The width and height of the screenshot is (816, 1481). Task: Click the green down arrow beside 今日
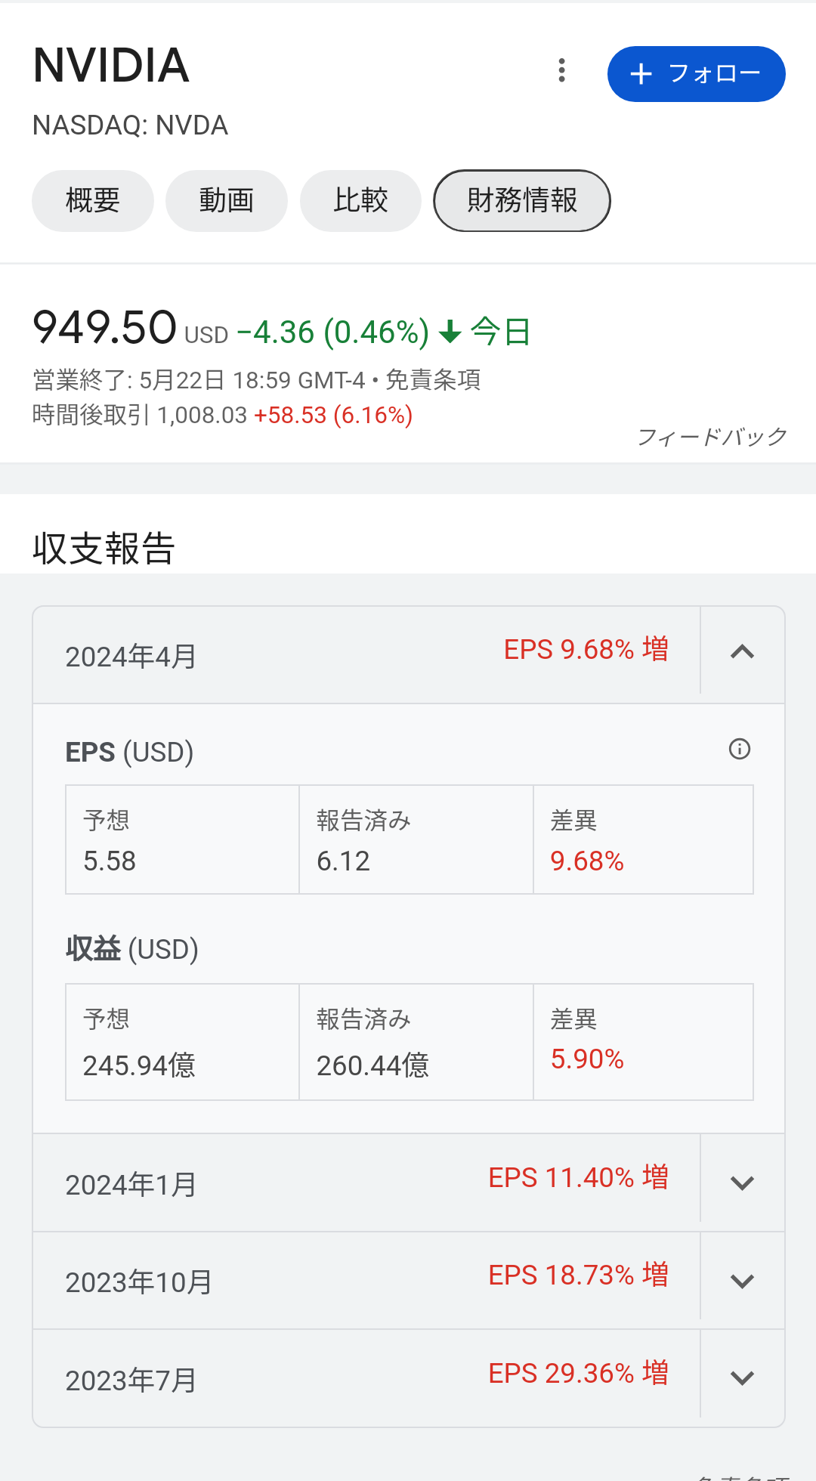[450, 332]
